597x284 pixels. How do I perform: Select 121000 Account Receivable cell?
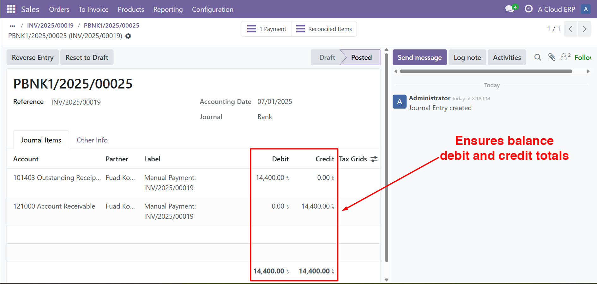coord(54,206)
